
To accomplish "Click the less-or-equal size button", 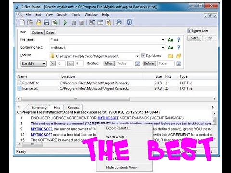I will click(x=70, y=63).
